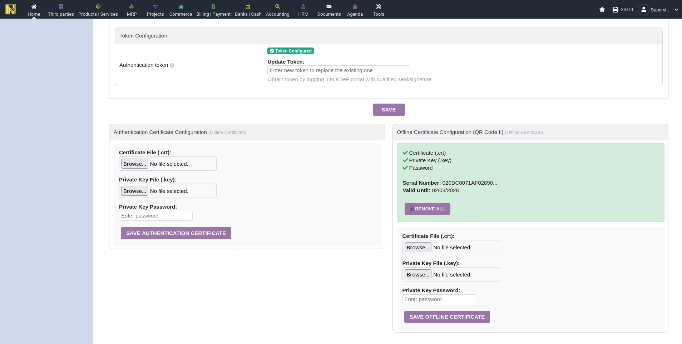Focus the Update Token input field
This screenshot has width=682, height=344.
tap(338, 70)
